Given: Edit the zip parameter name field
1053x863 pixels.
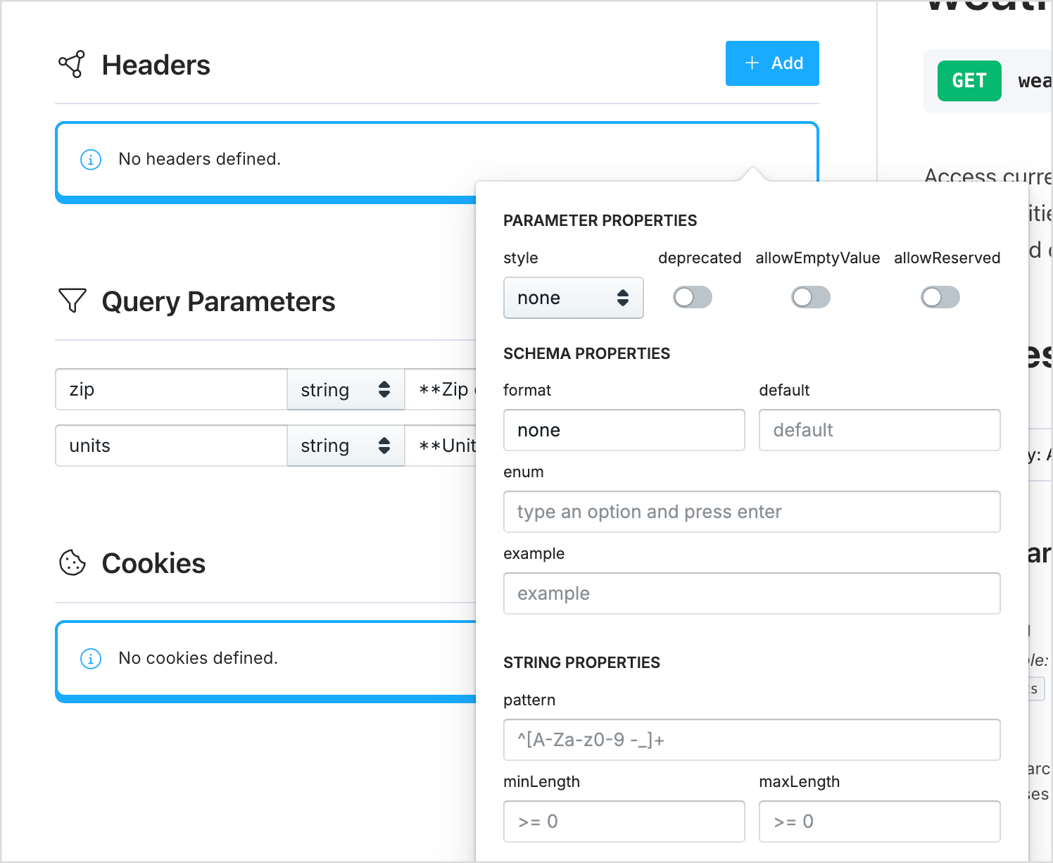Looking at the screenshot, I should tap(171, 389).
